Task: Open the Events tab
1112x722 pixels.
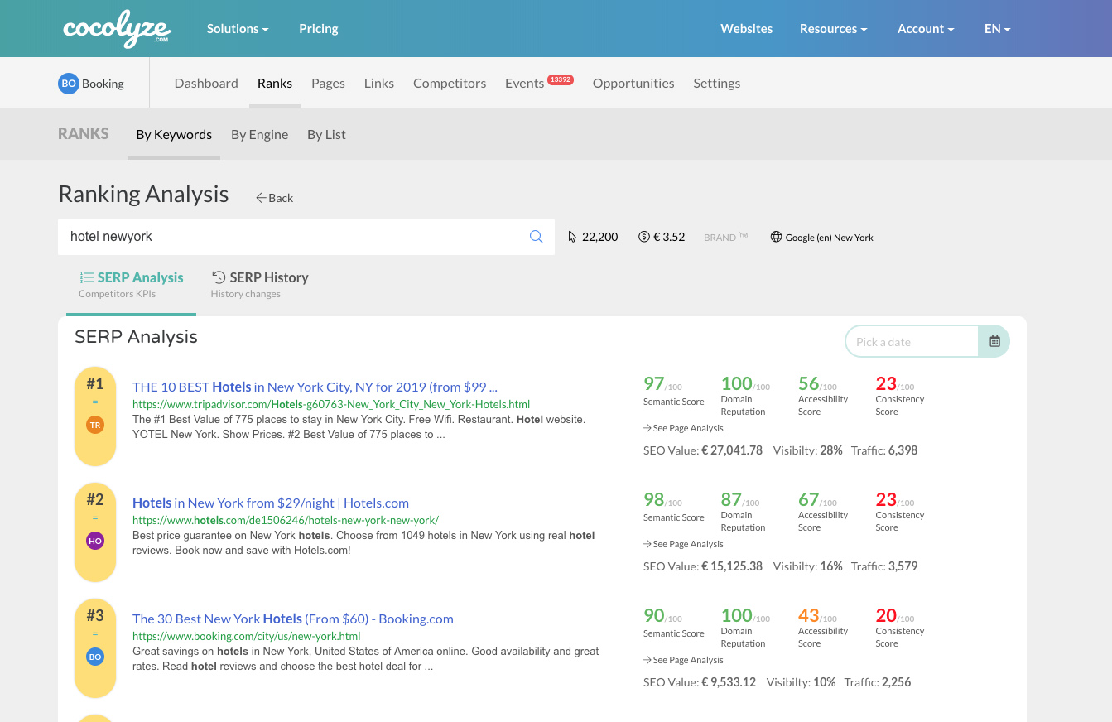Action: coord(524,83)
